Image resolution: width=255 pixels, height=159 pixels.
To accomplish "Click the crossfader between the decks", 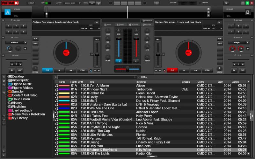I will [x=127, y=69].
